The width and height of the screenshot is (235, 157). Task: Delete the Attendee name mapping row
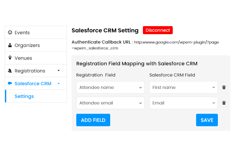point(224,87)
